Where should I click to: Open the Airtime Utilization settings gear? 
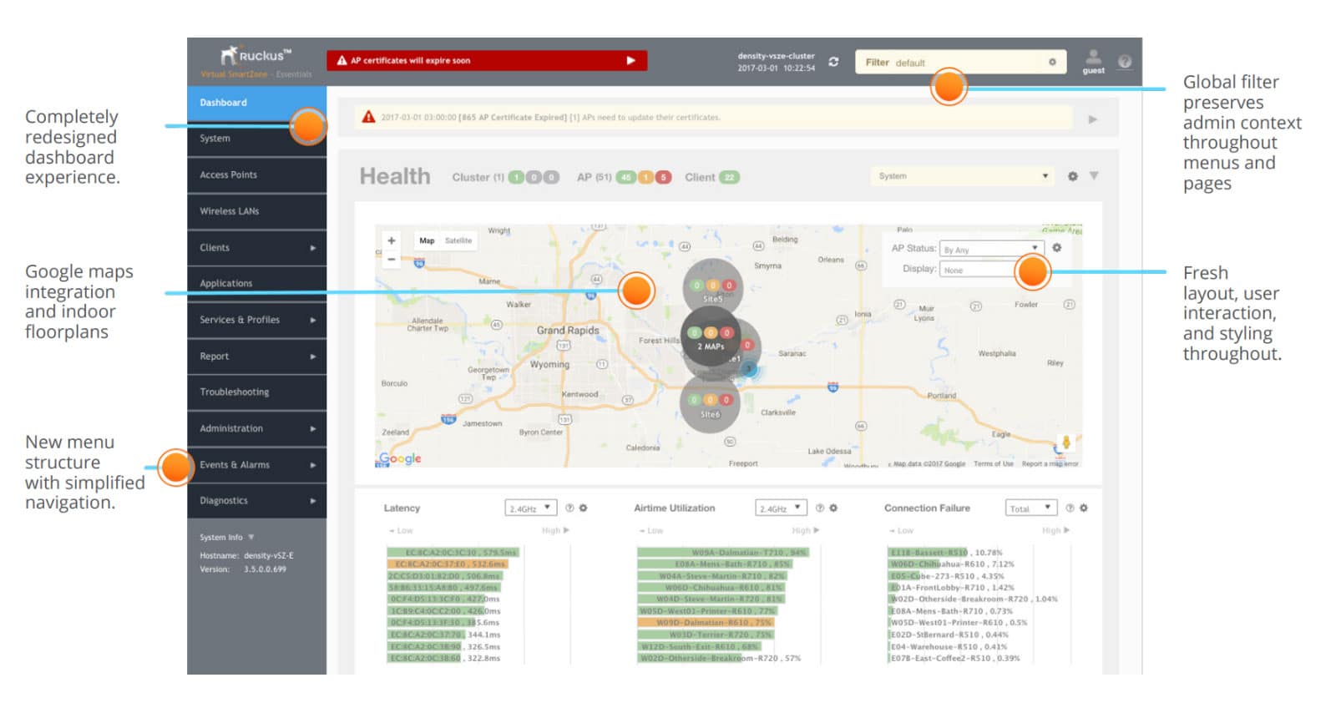833,508
